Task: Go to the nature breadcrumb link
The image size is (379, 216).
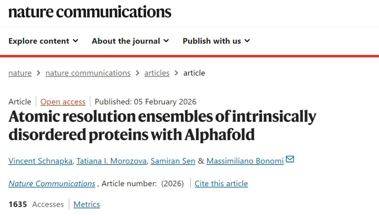Action: pos(20,73)
